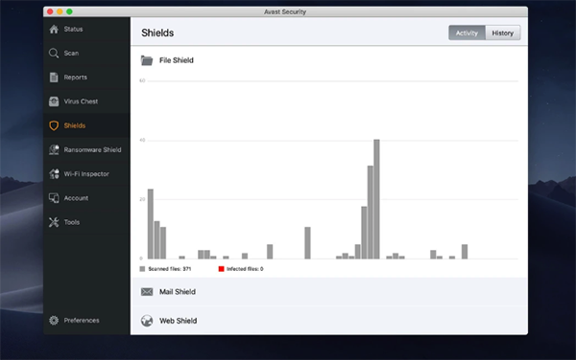Expand the Web Shield section
Screen dimensions: 576x360
tap(328, 321)
